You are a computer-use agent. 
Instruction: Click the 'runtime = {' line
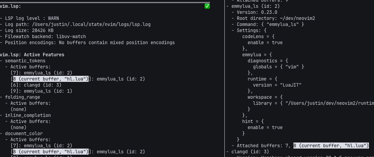coord(262,79)
